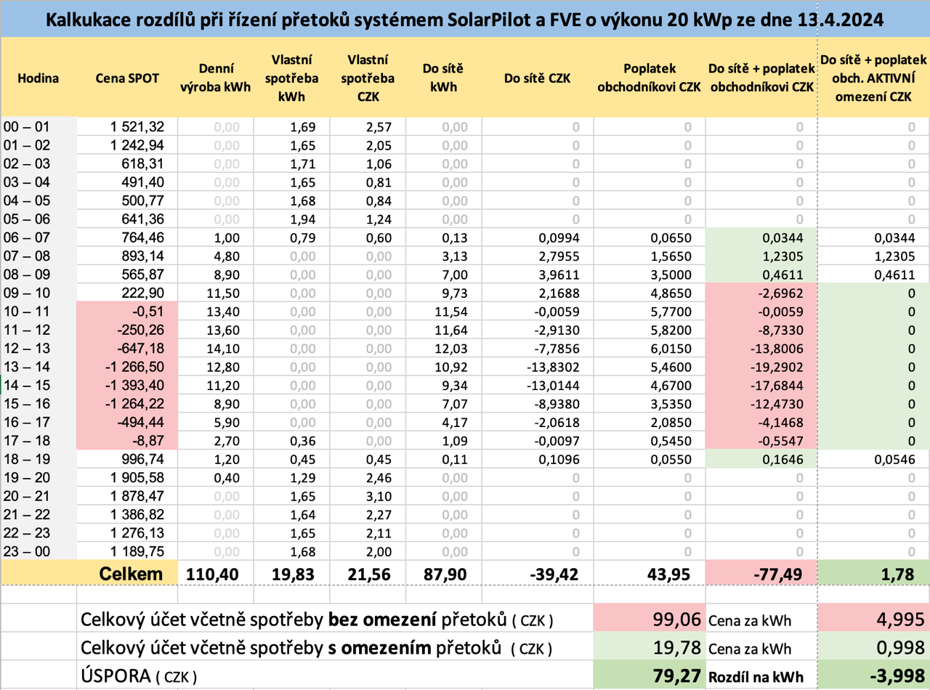
Task: Click the spreadsheet title cell mentioning SolarPilot
Action: pyautogui.click(x=465, y=20)
